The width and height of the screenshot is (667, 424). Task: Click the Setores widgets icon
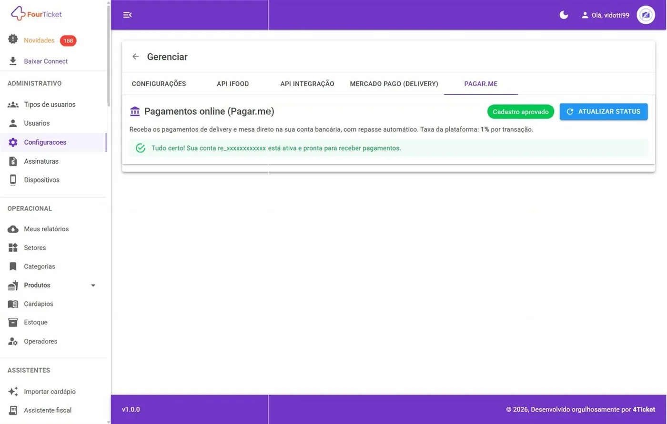pos(13,247)
